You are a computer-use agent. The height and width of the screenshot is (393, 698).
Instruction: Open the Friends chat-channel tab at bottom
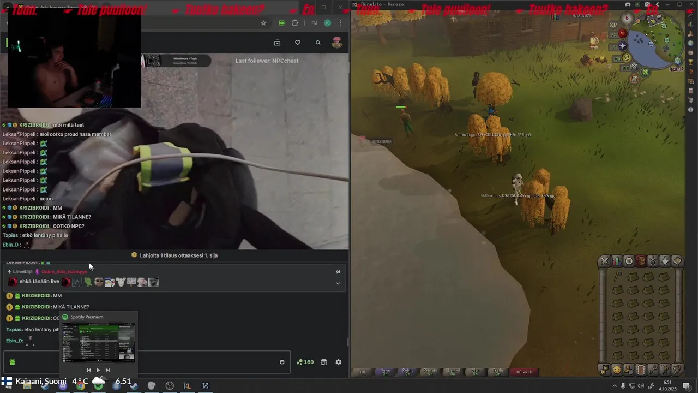click(x=604, y=370)
